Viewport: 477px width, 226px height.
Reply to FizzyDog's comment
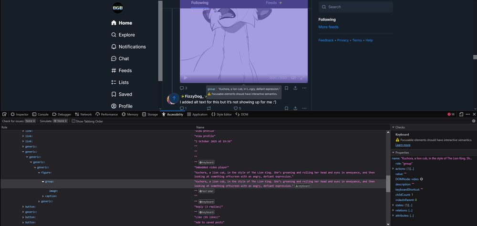tap(183, 108)
